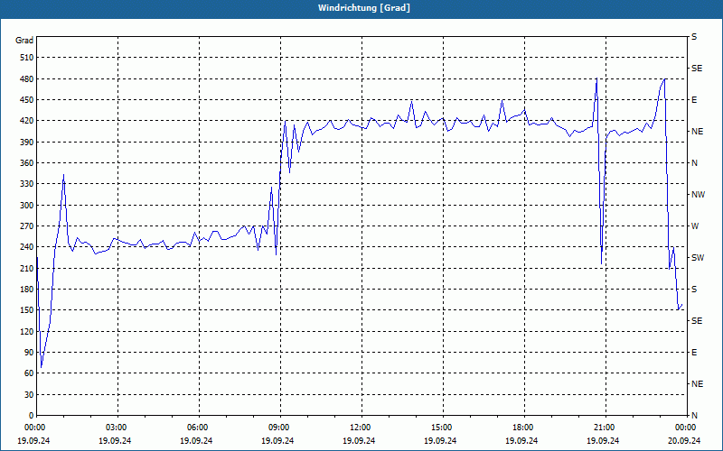Click the 180 degree axis label
This screenshot has height=451, width=723.
click(x=27, y=290)
